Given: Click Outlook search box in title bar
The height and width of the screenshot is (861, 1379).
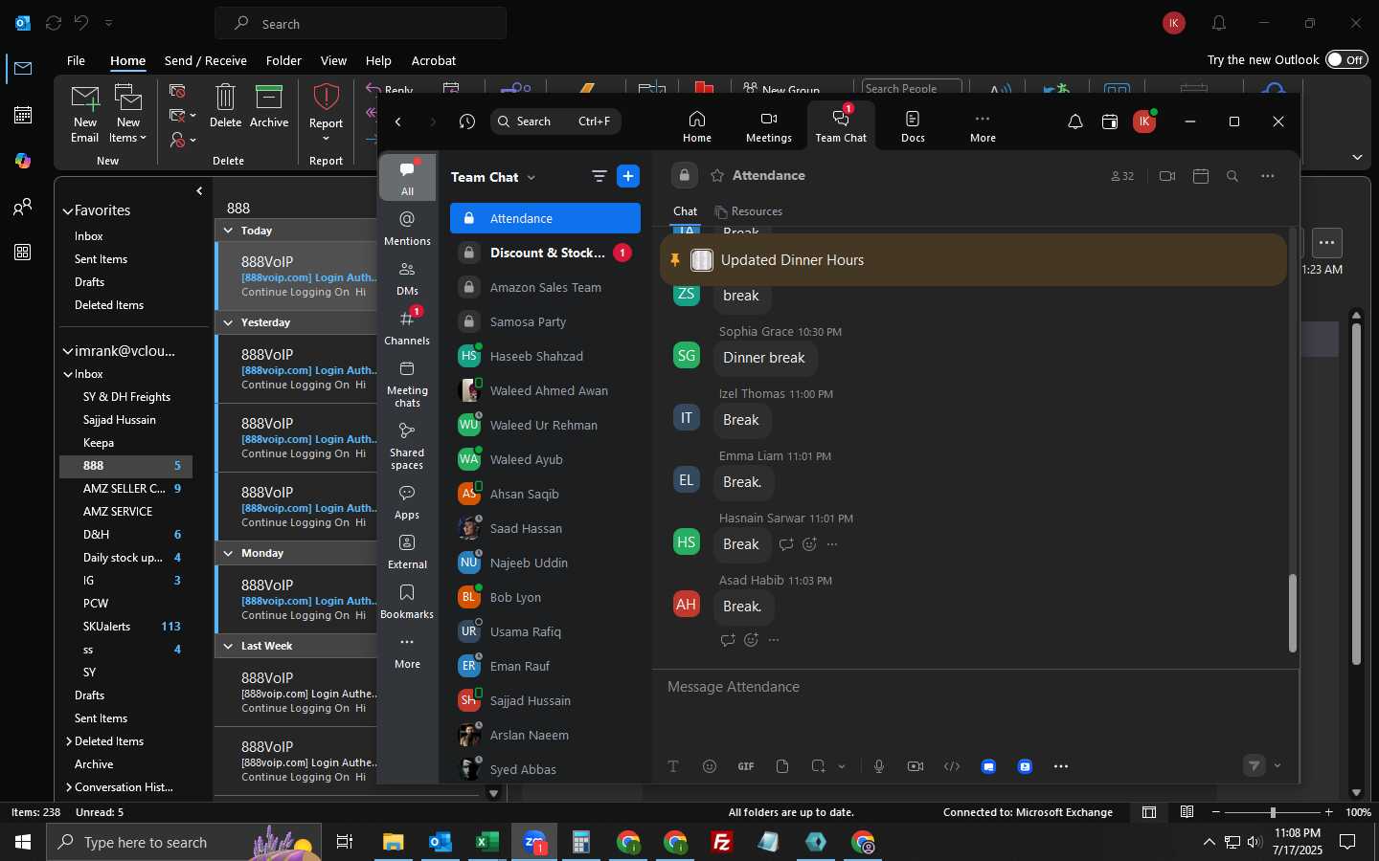Looking at the screenshot, I should (x=361, y=23).
